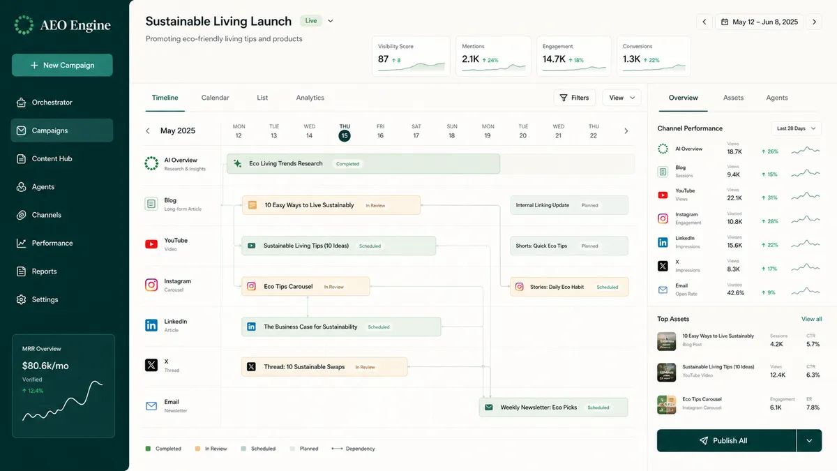Click the In Review legend swatch
The height and width of the screenshot is (471, 837).
[x=197, y=449]
